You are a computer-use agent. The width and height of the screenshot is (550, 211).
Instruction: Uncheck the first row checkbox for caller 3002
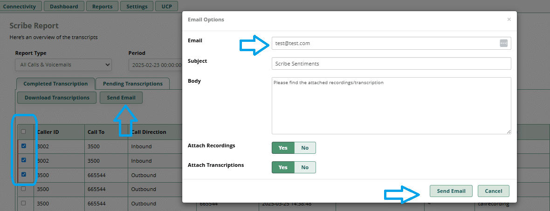tap(24, 146)
